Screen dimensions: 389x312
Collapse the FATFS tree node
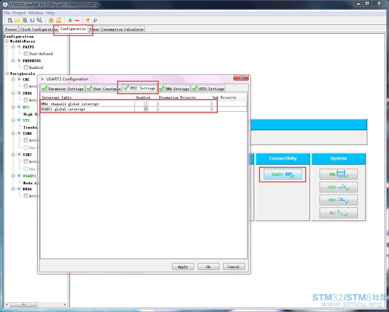click(14, 47)
